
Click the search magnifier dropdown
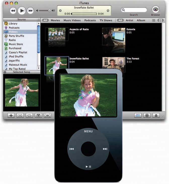pyautogui.click(x=124, y=10)
